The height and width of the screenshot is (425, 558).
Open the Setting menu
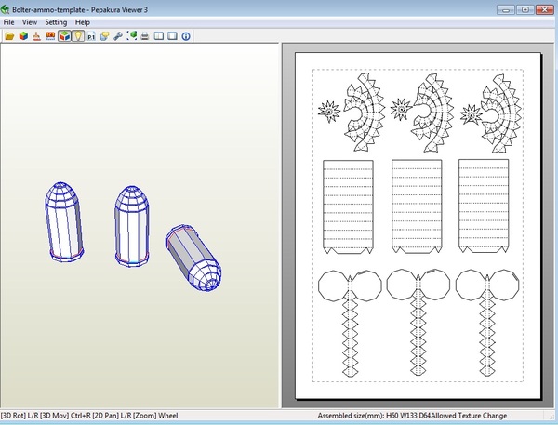click(56, 21)
